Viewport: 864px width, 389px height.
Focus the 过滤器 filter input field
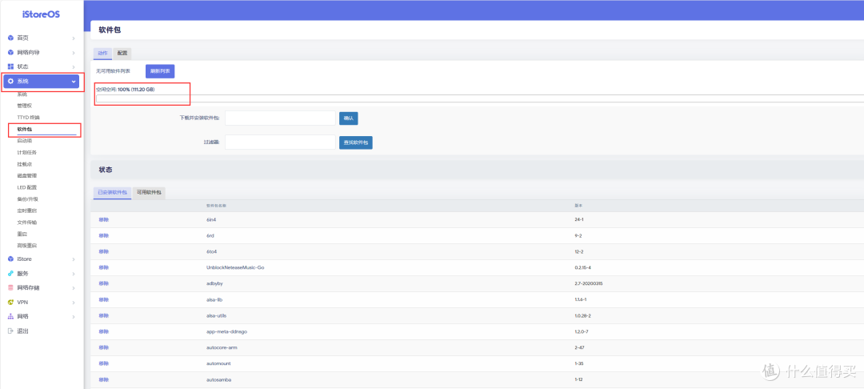point(281,142)
